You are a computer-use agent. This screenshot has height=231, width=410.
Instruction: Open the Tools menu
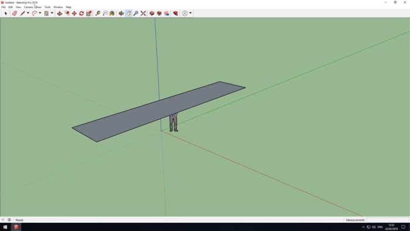click(47, 7)
